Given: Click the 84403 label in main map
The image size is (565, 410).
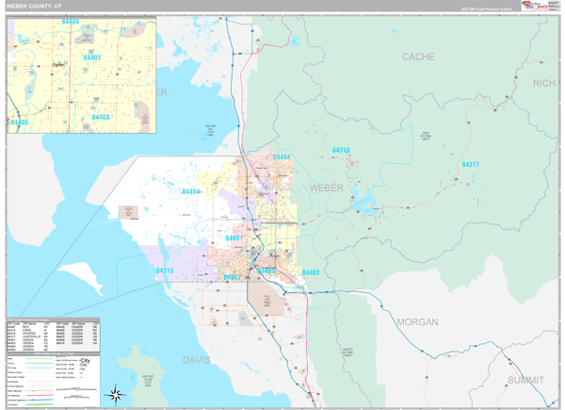Looking at the screenshot, I should [311, 272].
